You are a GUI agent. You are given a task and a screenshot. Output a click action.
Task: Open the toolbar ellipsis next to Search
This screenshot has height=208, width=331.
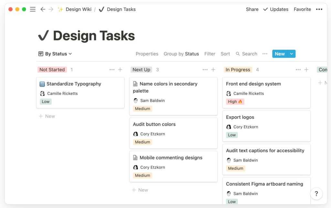pyautogui.click(x=265, y=54)
